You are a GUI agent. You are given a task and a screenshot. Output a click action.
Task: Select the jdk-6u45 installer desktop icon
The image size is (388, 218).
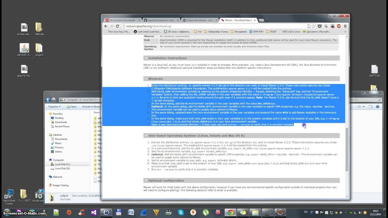click(24, 50)
